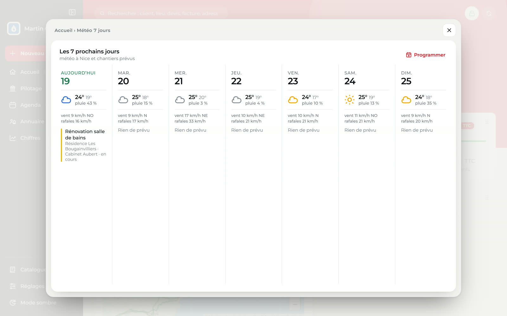Click Wednesday 21 cloud icon

point(180,100)
